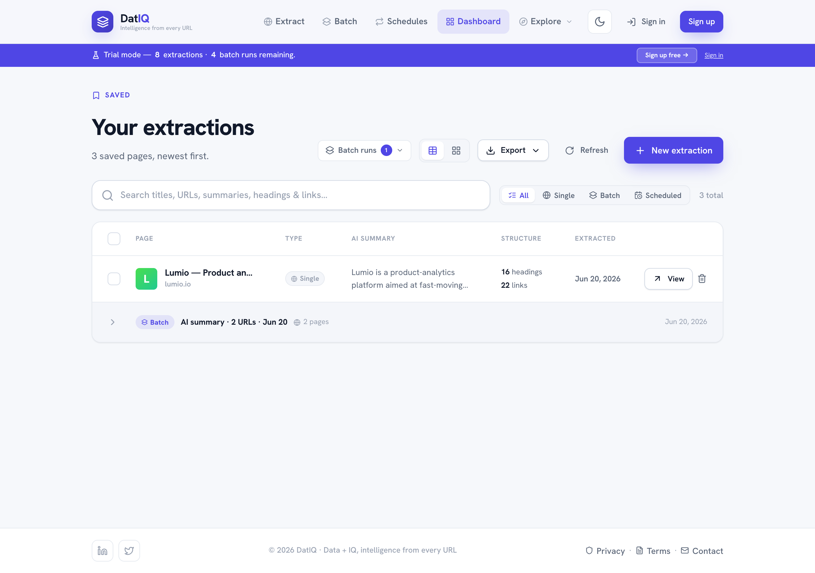This screenshot has width=815, height=573.
Task: Click Sign up free in trial banner
Action: click(x=666, y=55)
